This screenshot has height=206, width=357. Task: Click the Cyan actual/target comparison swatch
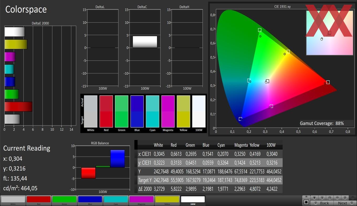(x=153, y=111)
